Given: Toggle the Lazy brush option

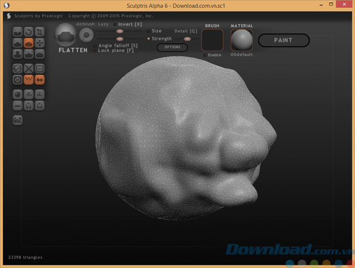Looking at the screenshot, I should coord(103,24).
